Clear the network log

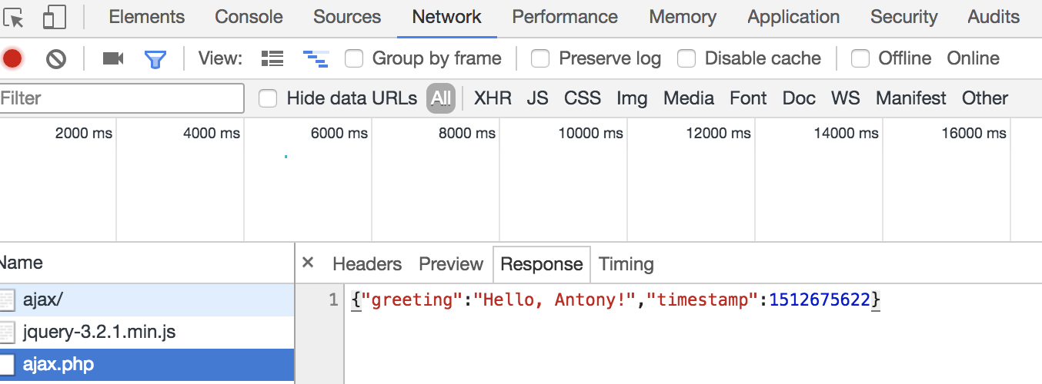[55, 58]
